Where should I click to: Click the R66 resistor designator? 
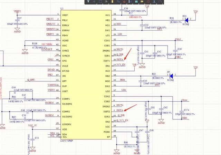pos(126,142)
